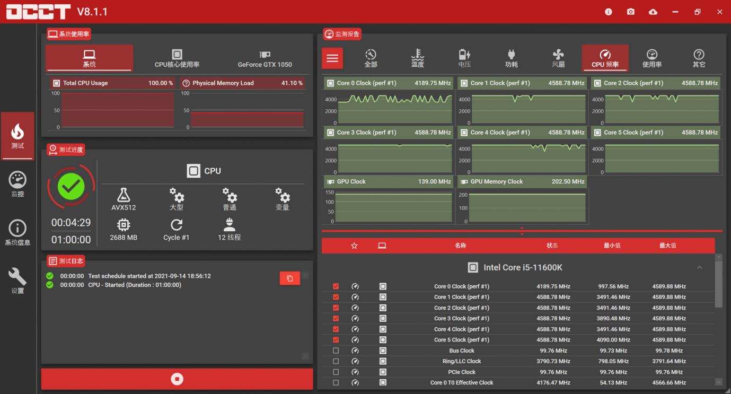Open the 设置 settings wrench icon
The height and width of the screenshot is (394, 731).
(x=17, y=281)
